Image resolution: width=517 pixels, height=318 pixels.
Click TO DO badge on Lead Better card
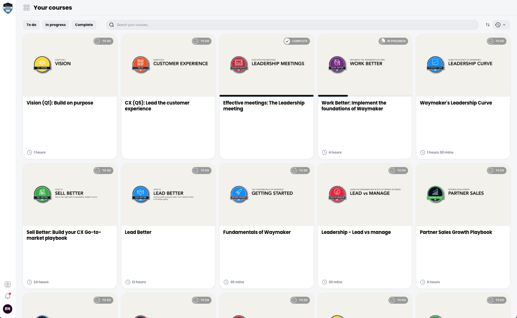pyautogui.click(x=202, y=171)
